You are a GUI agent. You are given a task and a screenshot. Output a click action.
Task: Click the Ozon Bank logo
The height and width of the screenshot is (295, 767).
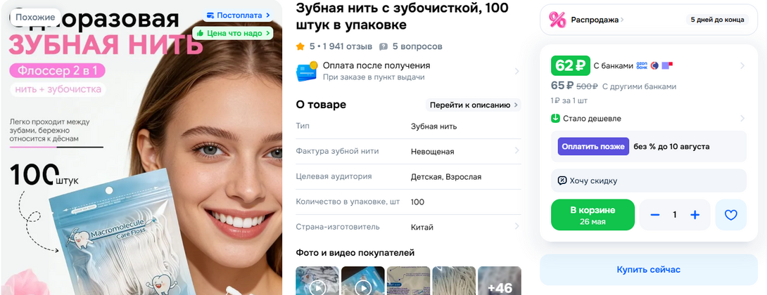[642, 65]
